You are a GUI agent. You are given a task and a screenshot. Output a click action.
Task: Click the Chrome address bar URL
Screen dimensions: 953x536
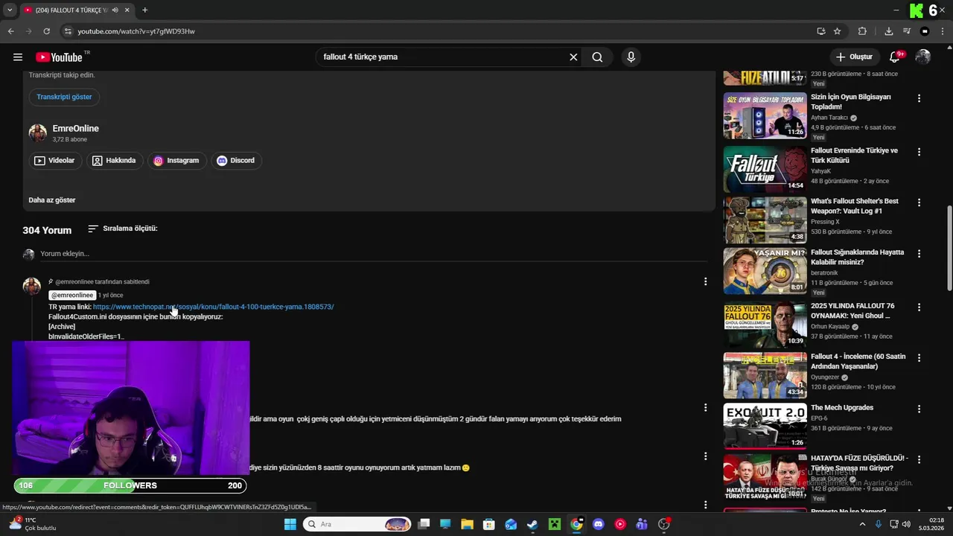(136, 31)
